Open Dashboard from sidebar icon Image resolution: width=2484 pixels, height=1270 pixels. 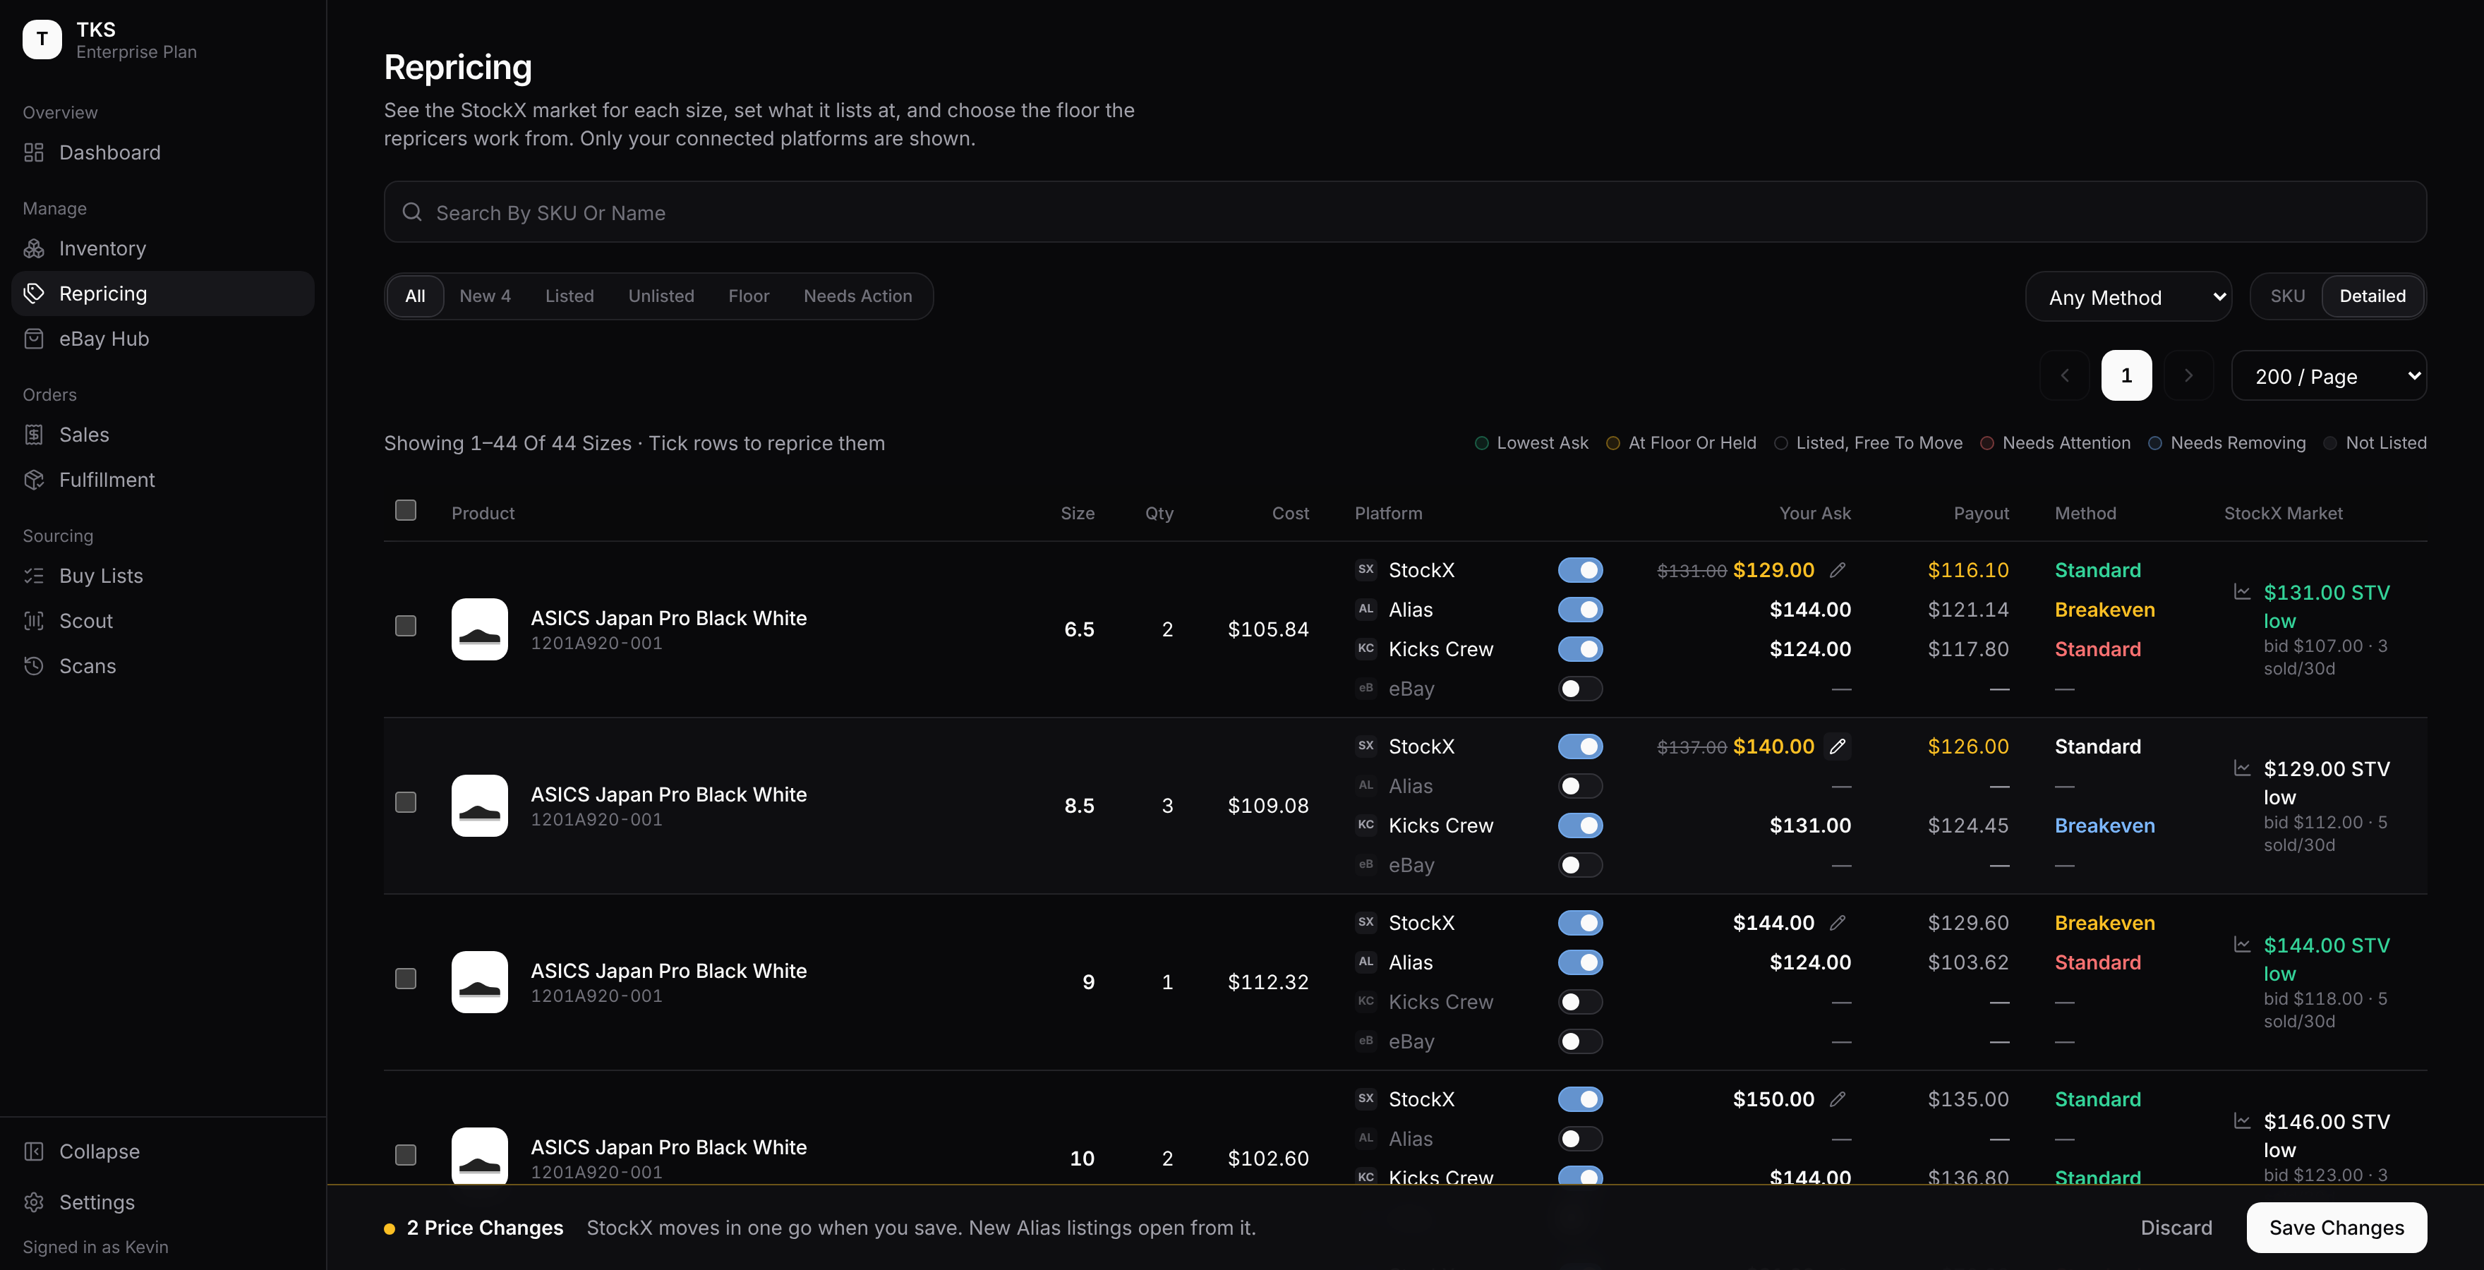[34, 152]
